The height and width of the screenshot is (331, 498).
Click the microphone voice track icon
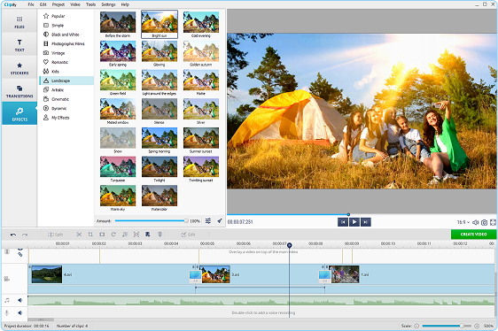(x=7, y=313)
